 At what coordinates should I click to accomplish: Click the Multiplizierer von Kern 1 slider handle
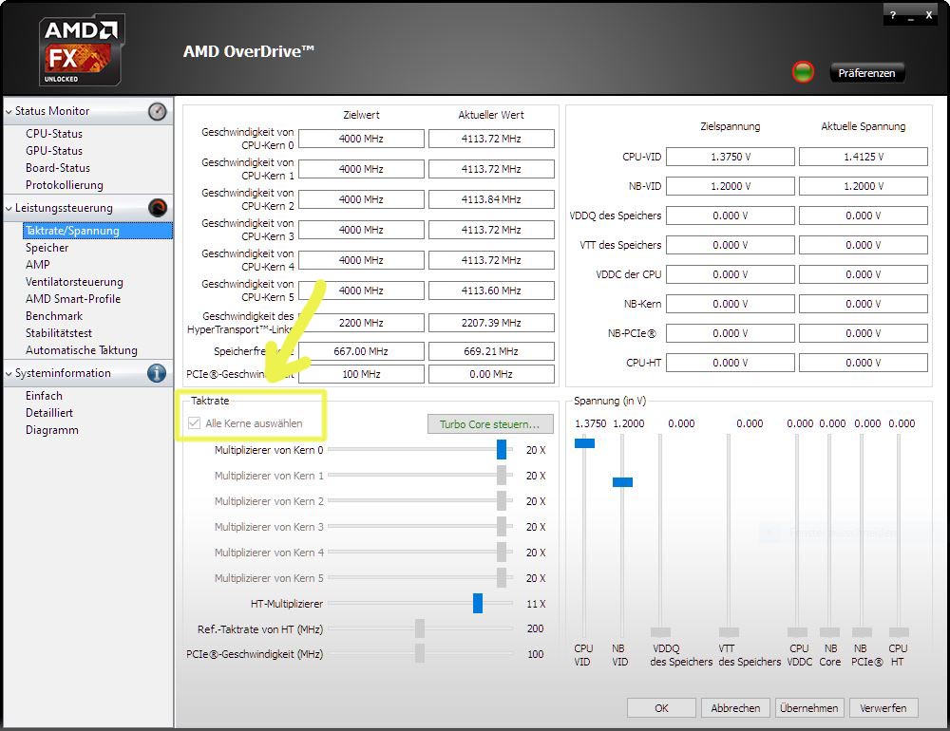pos(501,476)
